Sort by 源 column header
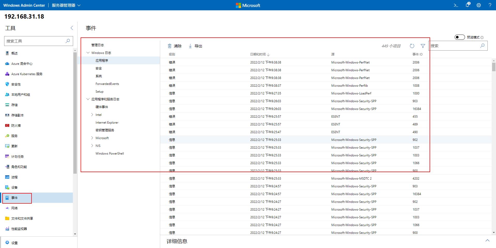 click(333, 54)
